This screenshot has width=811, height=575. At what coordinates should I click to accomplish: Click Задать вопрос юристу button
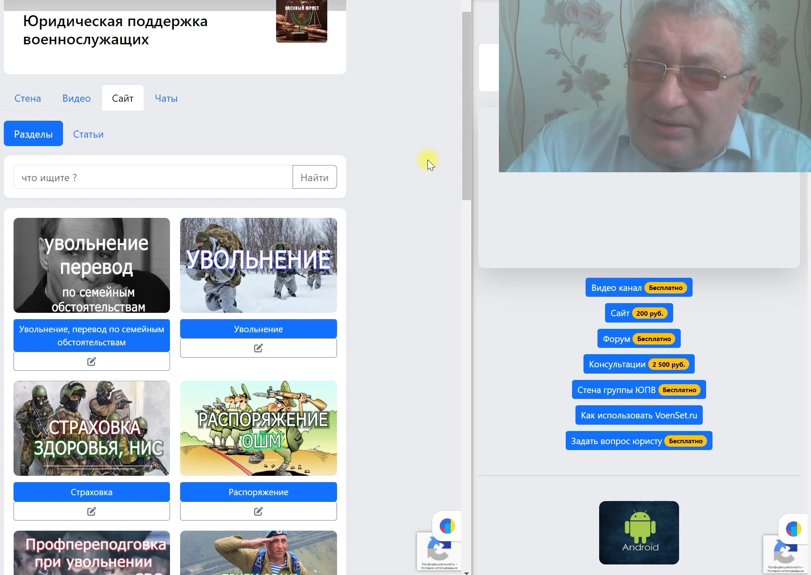click(638, 441)
